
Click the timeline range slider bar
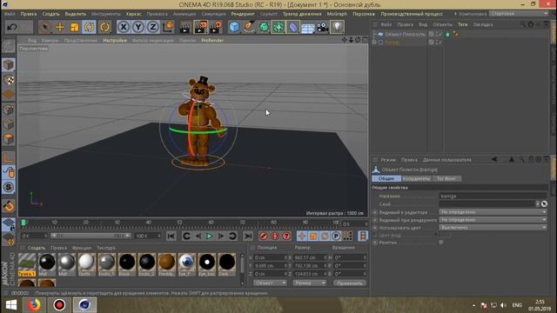[91, 236]
